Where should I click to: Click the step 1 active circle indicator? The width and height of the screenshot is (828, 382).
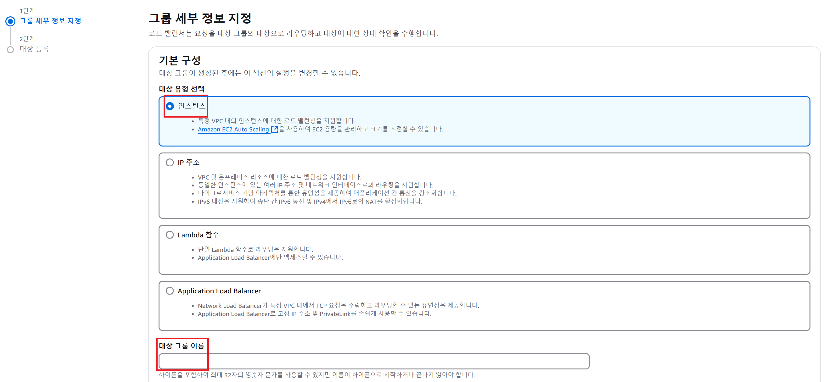tap(10, 21)
